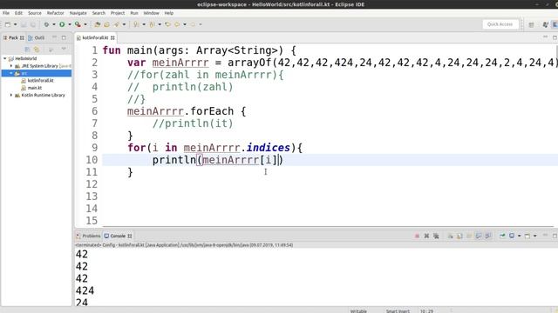Open the Help menu
Screen dimensions: 558x313
[168, 13]
